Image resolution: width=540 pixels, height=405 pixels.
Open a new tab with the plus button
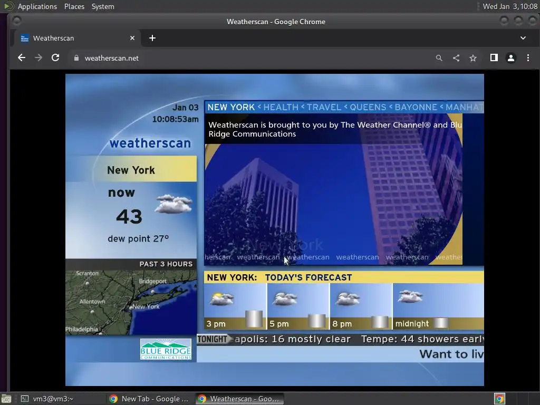click(x=152, y=38)
